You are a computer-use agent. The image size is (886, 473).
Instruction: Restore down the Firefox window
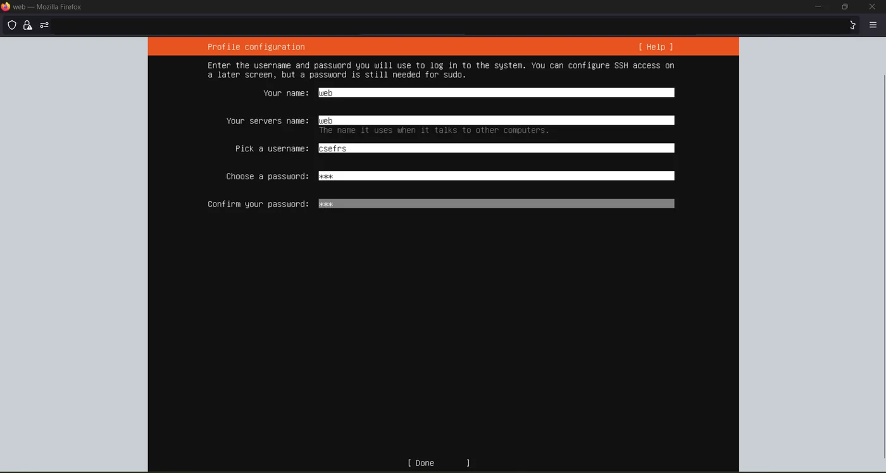pyautogui.click(x=844, y=7)
